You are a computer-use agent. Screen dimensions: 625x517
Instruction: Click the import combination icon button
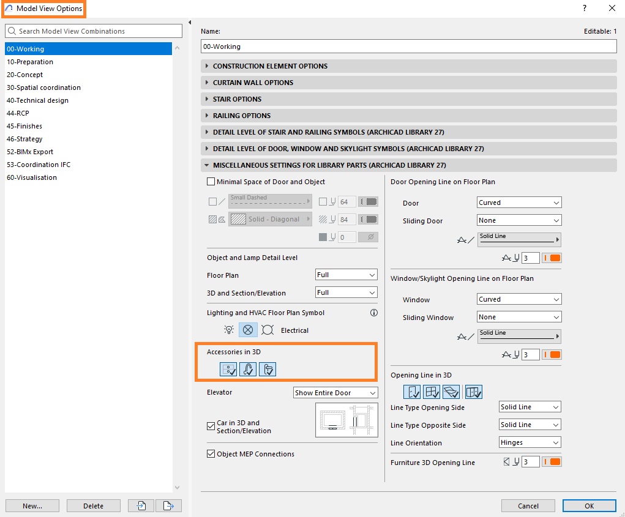pos(141,506)
